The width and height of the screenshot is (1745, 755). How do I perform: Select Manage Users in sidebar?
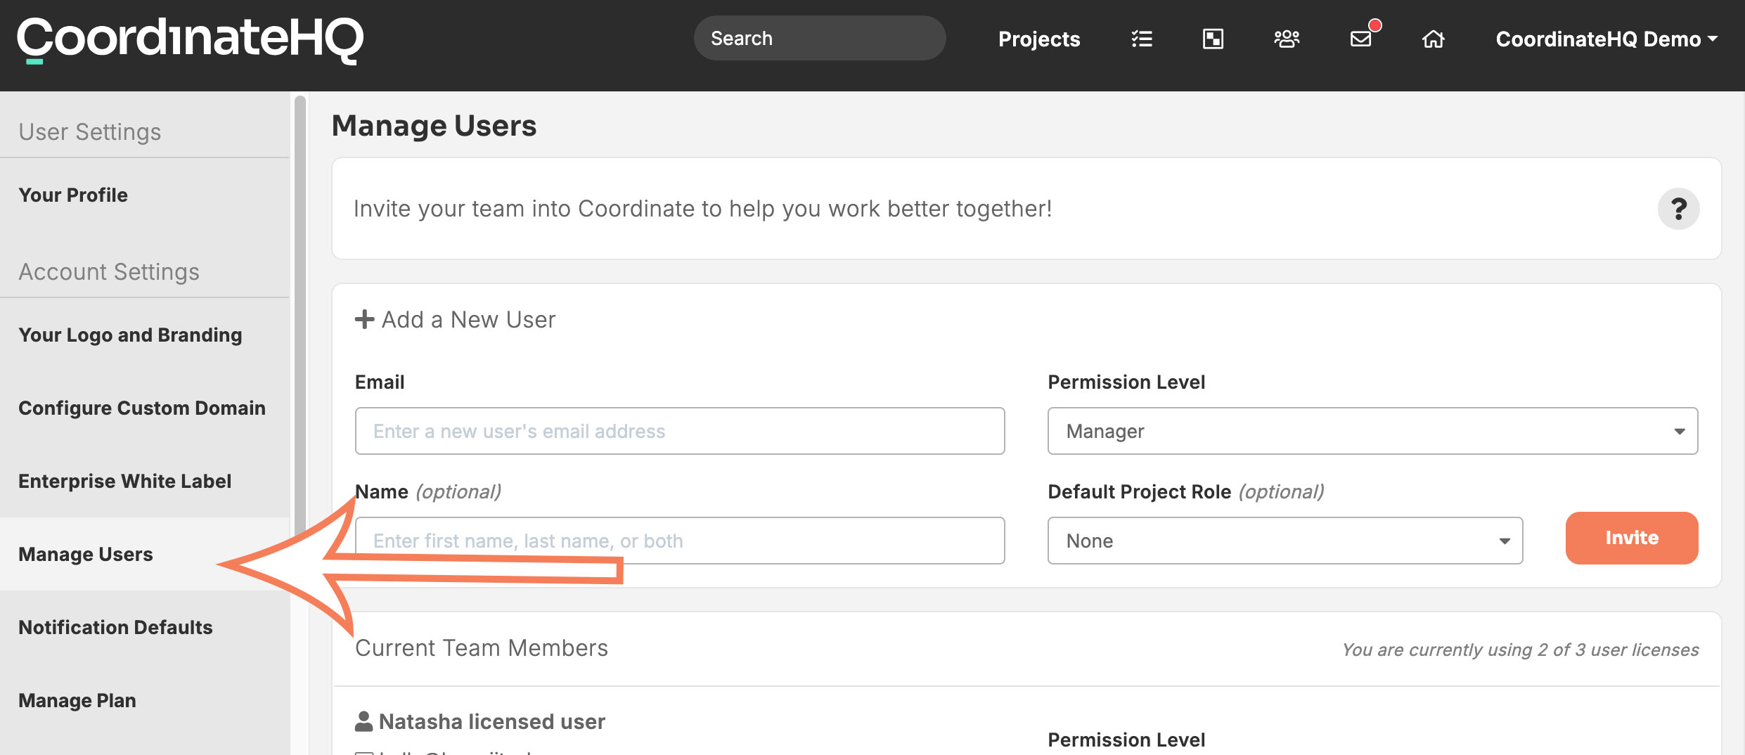[145, 554]
